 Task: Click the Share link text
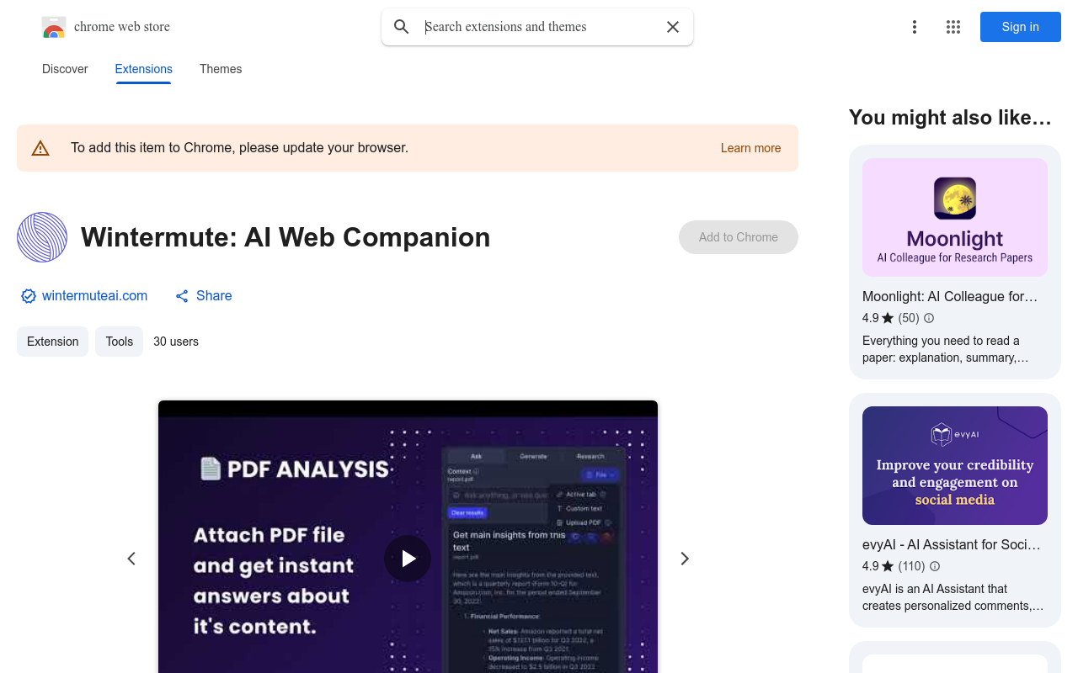click(214, 296)
